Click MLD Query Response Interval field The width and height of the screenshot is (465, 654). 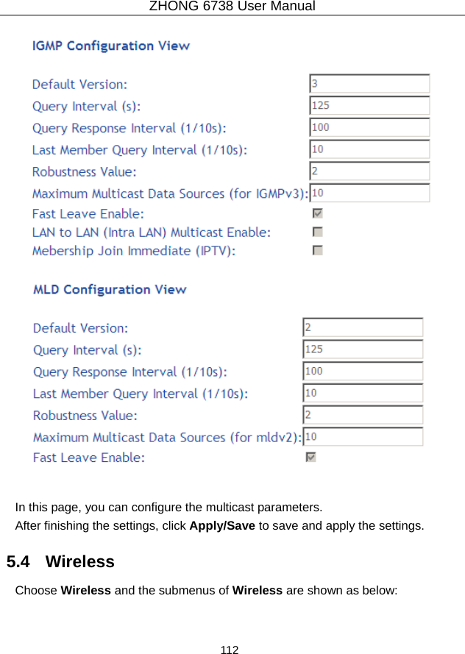[x=363, y=371]
